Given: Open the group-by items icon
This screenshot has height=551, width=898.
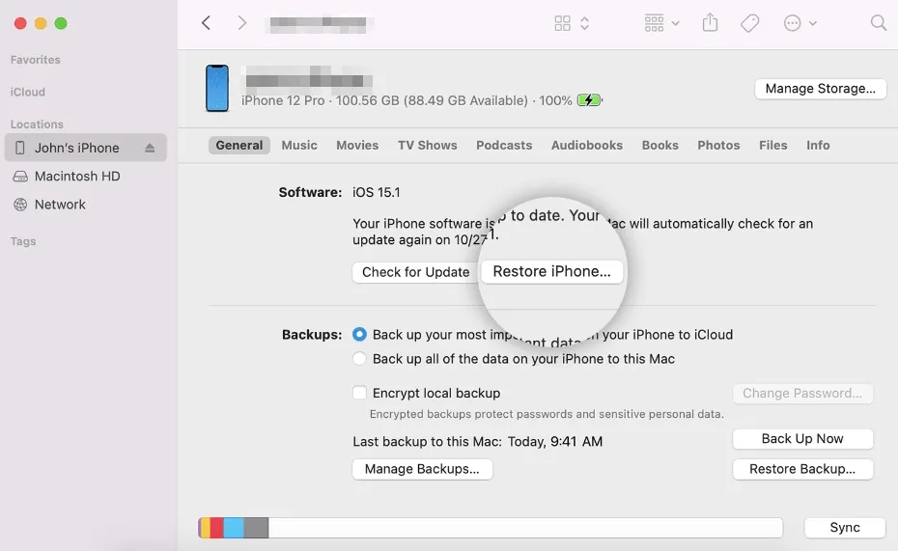Looking at the screenshot, I should (654, 23).
